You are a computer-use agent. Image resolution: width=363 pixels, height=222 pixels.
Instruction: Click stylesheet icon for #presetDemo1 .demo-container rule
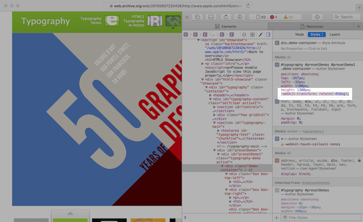pos(277,65)
